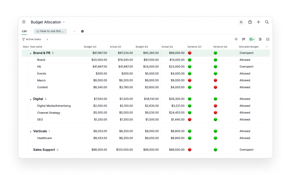The width and height of the screenshot is (291, 175).
Task: Open the Budget Allocation title dropdown
Action: [64, 22]
